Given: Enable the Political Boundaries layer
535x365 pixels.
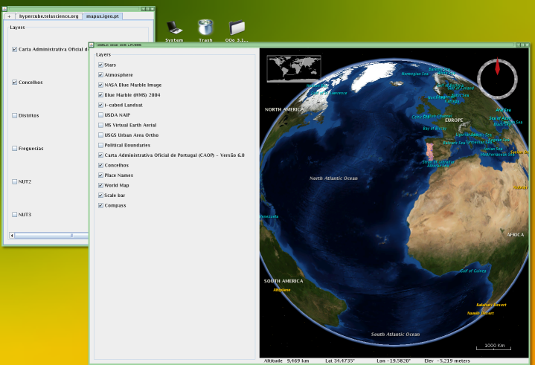Looking at the screenshot, I should 100,146.
